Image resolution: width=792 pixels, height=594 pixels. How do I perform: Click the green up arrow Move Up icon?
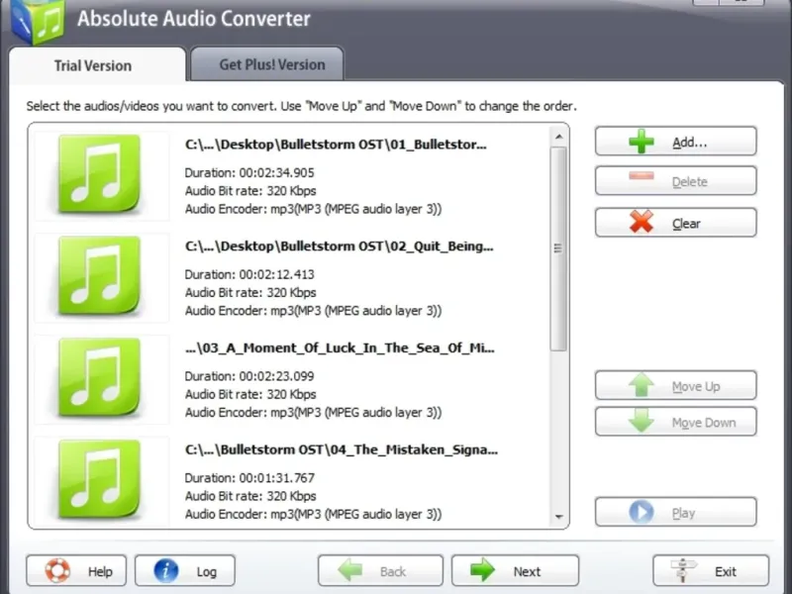point(642,385)
